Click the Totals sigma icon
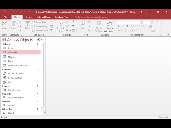171x128 pixels. (x=73, y=22)
